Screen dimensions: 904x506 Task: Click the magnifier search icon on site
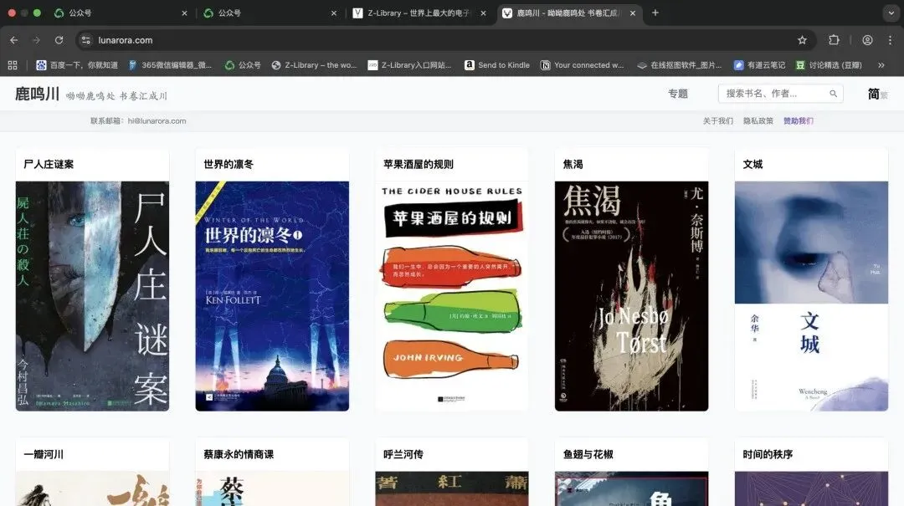(x=833, y=94)
